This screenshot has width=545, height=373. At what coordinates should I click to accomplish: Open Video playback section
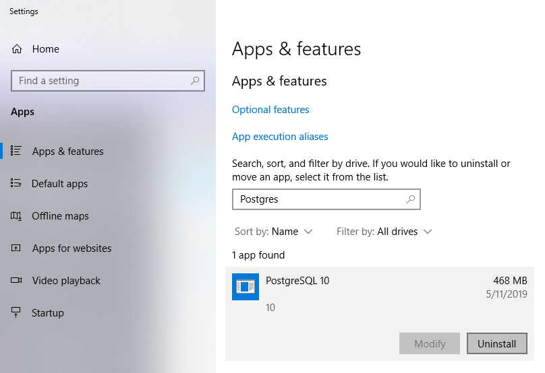pyautogui.click(x=66, y=280)
